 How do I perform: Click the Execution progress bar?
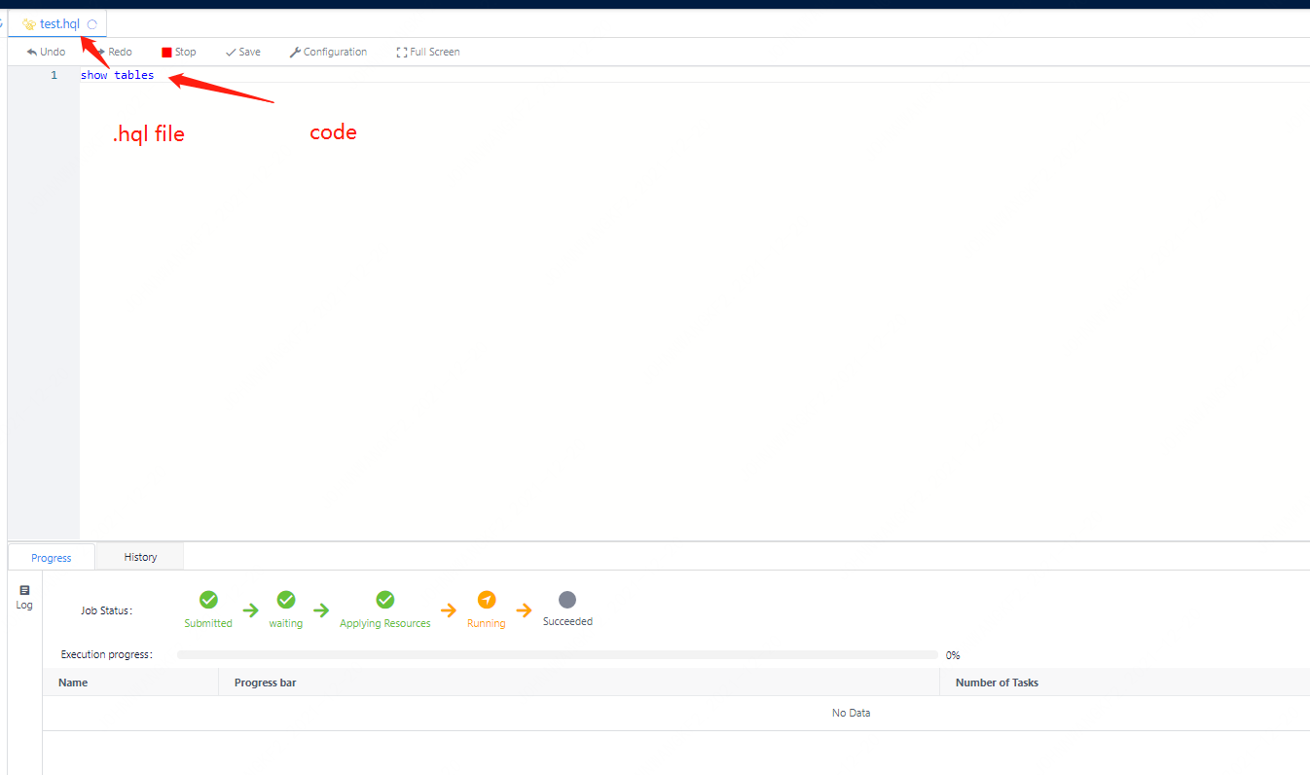557,655
